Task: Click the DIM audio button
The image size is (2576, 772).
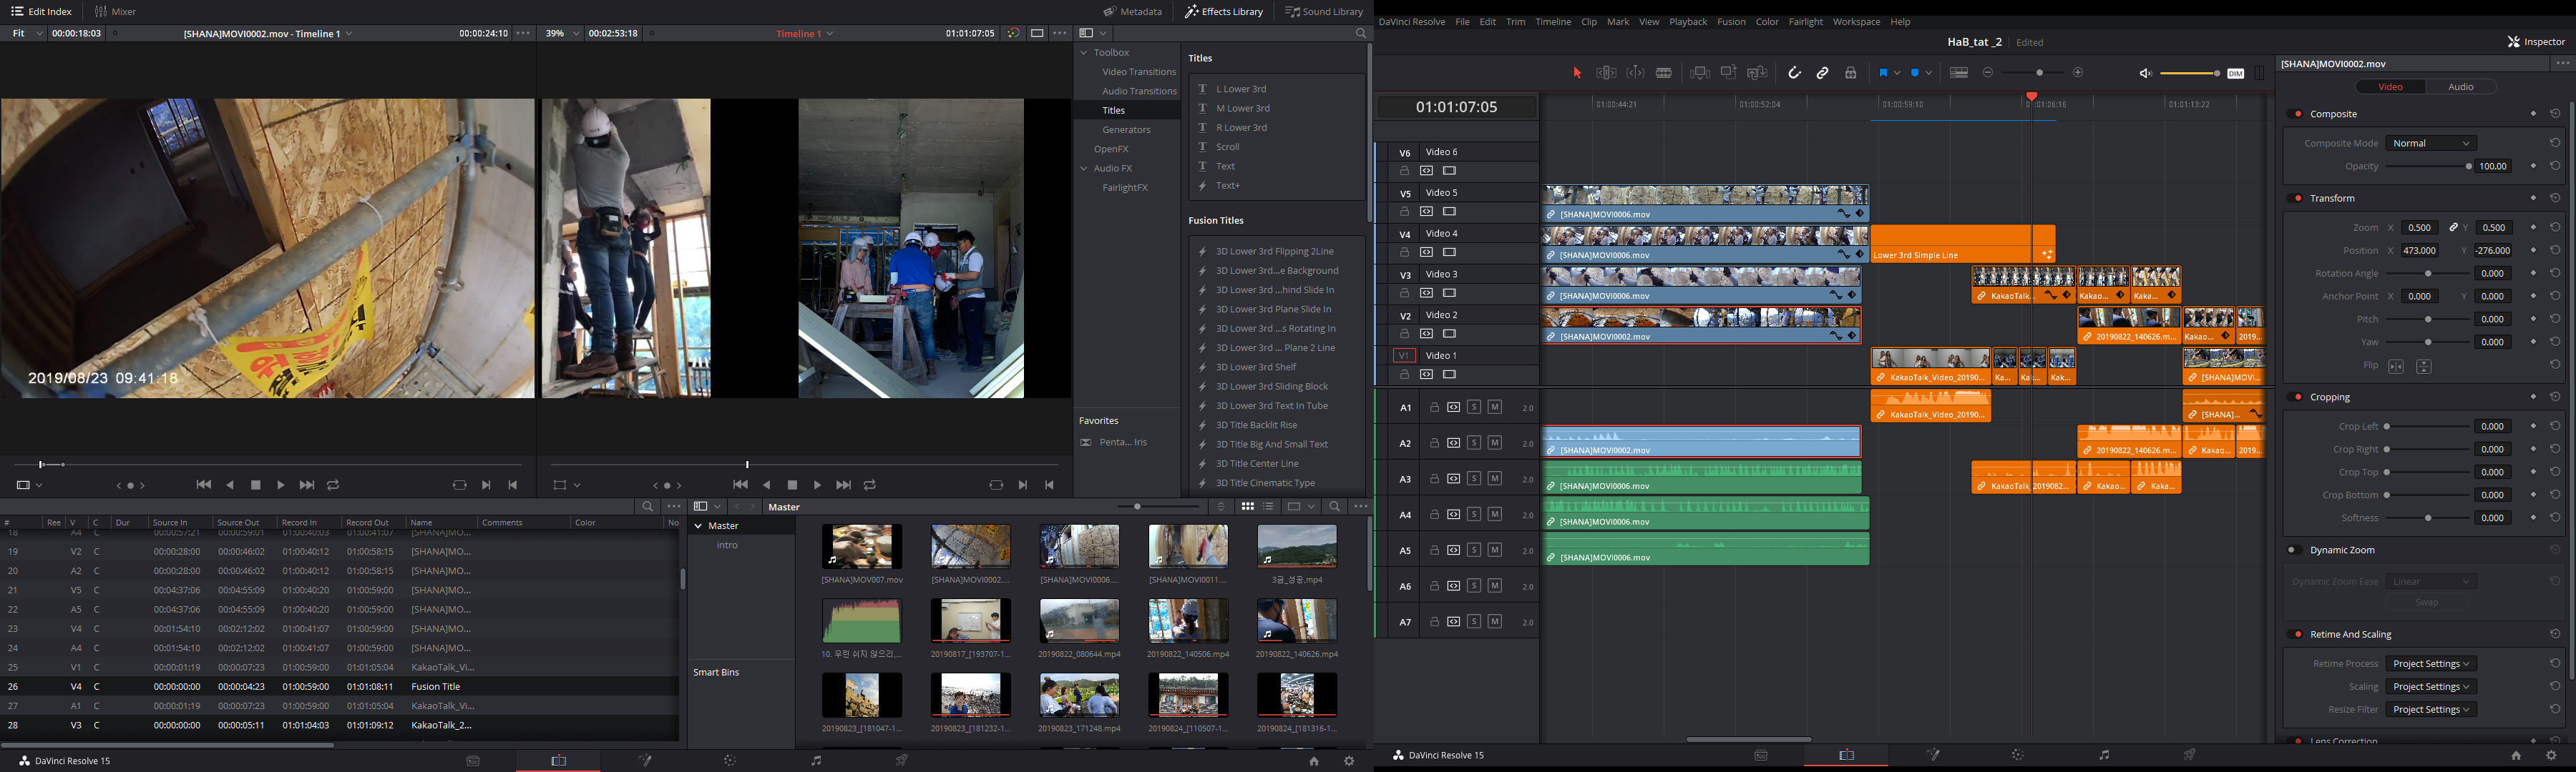Action: [x=2235, y=73]
